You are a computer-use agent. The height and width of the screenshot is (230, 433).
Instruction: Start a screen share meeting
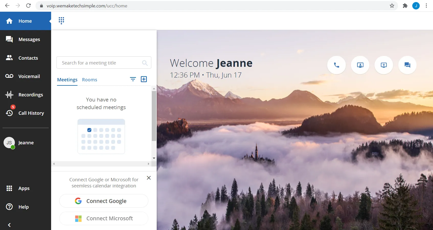(360, 65)
